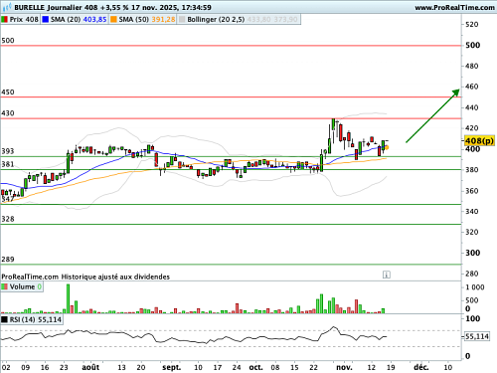The height and width of the screenshot is (373, 497).
Task: Click the 55,114 RSI value tag
Action: click(x=477, y=336)
